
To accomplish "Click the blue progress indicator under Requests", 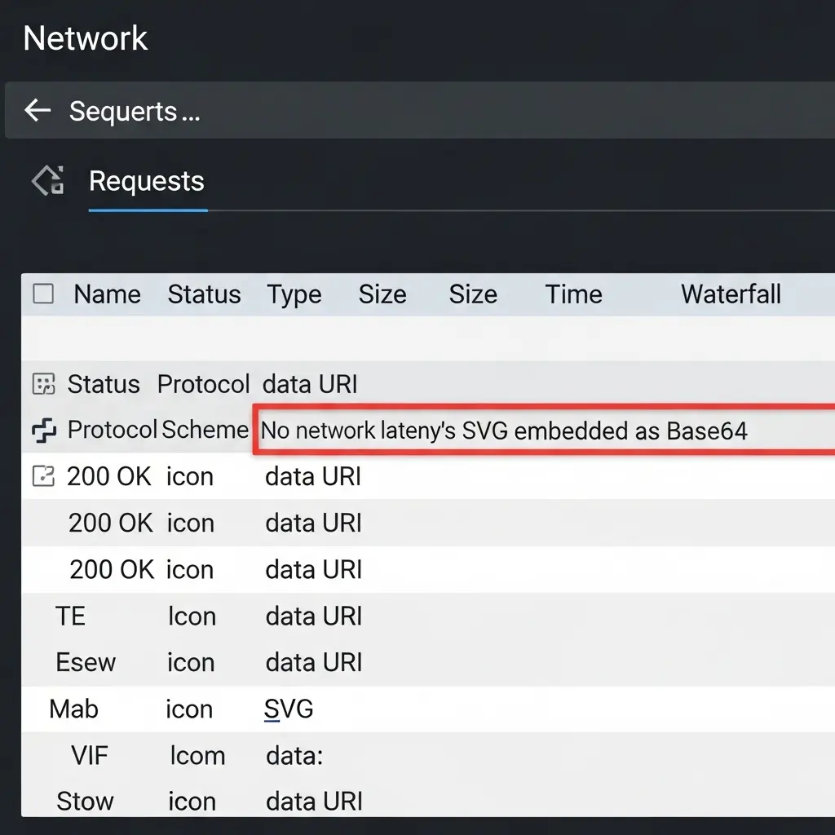I will point(147,210).
